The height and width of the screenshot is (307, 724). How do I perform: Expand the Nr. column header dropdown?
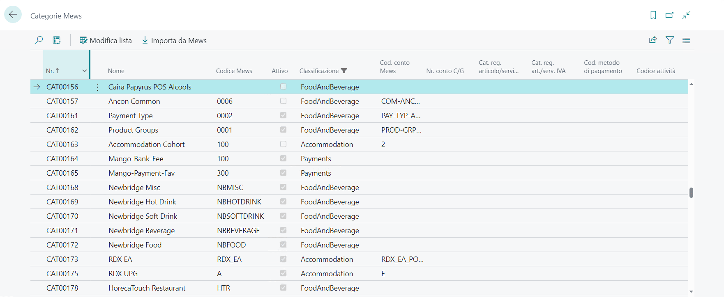tap(84, 71)
